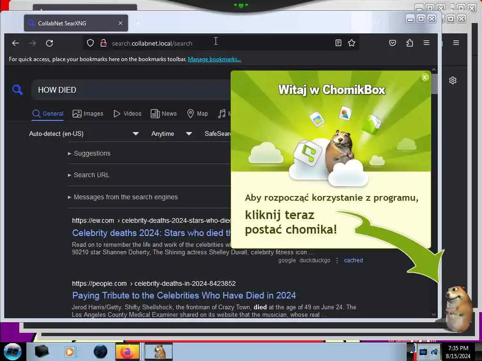Click the scrollbar down arrow
The image size is (482, 361).
tap(434, 314)
